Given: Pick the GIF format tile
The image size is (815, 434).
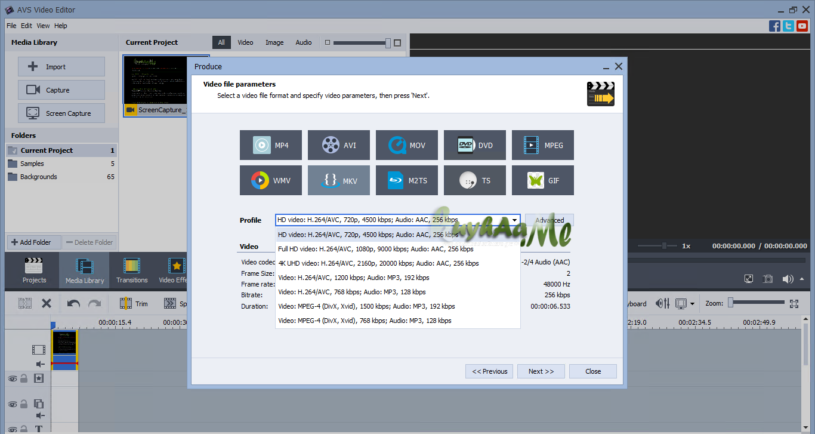Looking at the screenshot, I should (543, 180).
